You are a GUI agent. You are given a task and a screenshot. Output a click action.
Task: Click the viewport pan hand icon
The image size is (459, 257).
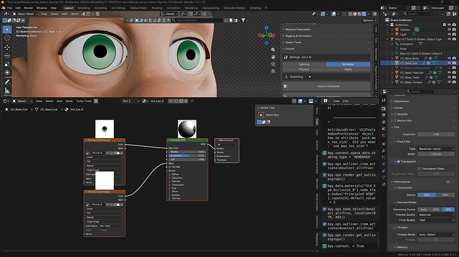coord(273,56)
